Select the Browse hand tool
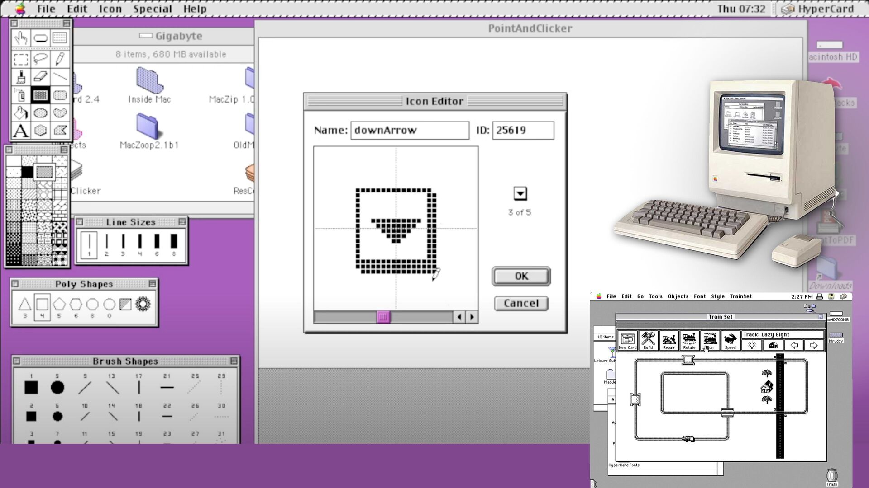Viewport: 869px width, 488px height. point(21,39)
